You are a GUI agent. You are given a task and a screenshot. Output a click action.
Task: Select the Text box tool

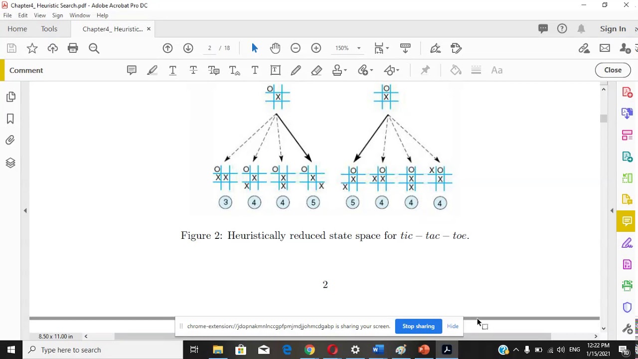(275, 70)
